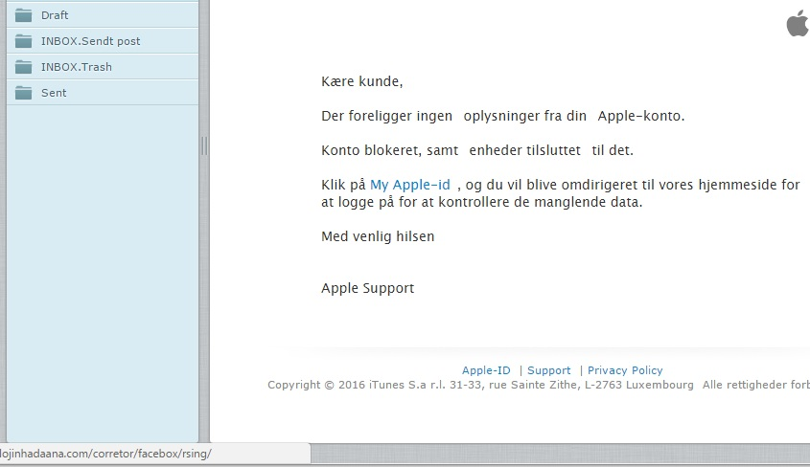Click the Apple logo in email header
Viewport: 810px width, 467px height.
798,24
